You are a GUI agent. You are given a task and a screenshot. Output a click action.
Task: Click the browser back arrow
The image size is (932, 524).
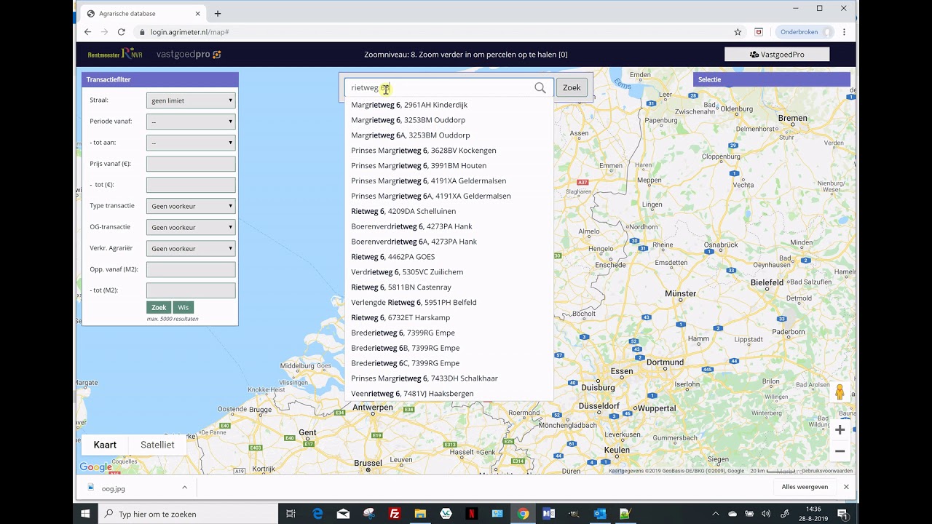click(87, 32)
